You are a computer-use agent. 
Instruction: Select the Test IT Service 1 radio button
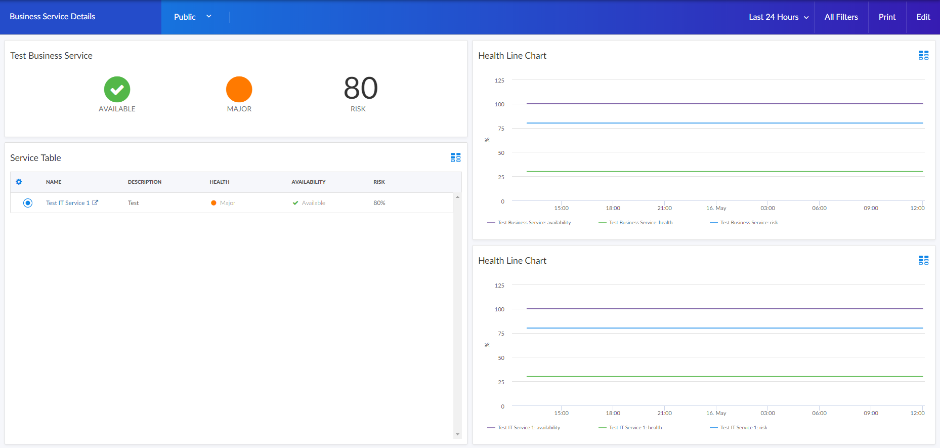point(28,203)
